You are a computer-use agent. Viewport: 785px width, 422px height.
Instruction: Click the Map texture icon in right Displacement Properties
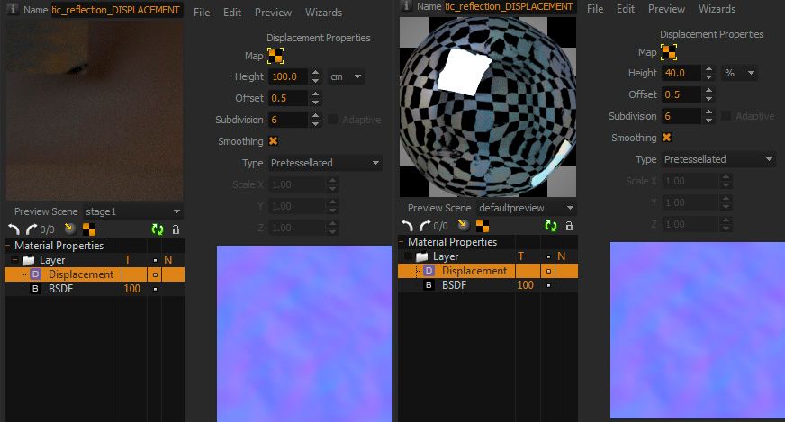669,52
